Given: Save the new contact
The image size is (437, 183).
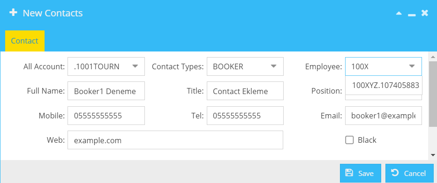Looking at the screenshot, I should pos(361,173).
